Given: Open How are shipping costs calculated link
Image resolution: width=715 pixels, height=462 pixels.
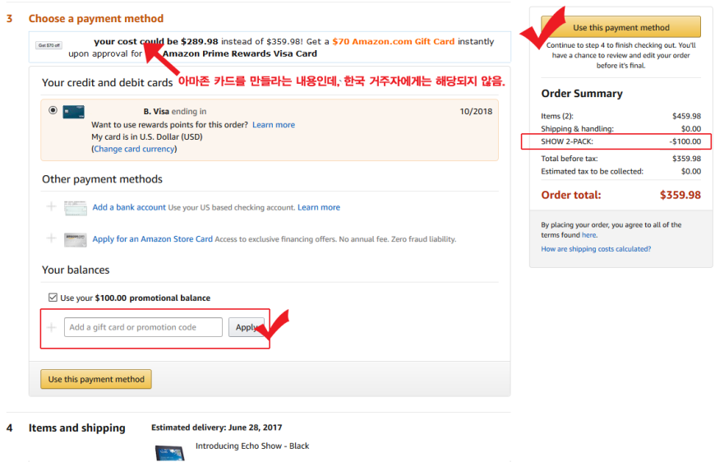Looking at the screenshot, I should tap(596, 249).
